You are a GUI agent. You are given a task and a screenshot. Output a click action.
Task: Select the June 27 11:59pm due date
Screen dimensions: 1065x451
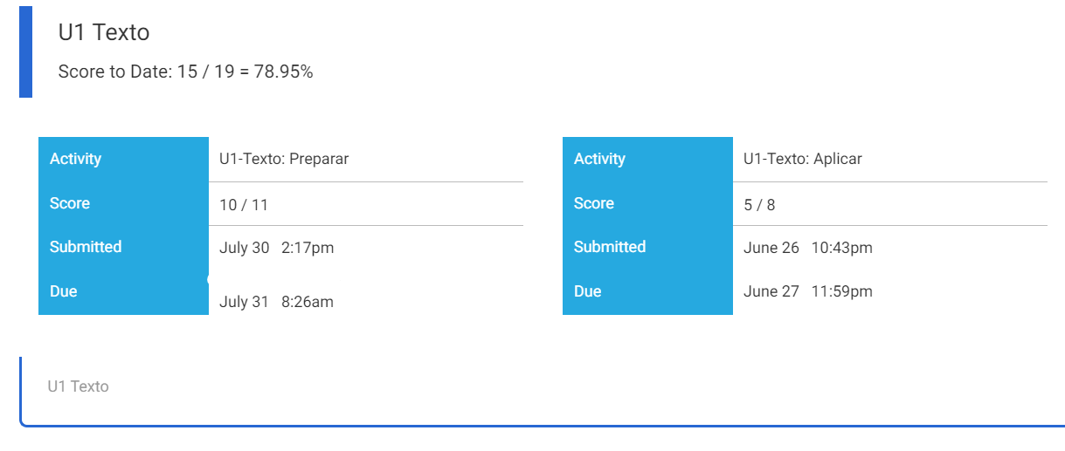tap(807, 291)
